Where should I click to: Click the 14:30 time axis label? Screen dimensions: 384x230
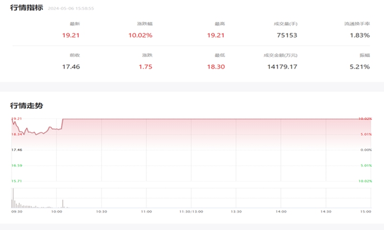pos(325,211)
